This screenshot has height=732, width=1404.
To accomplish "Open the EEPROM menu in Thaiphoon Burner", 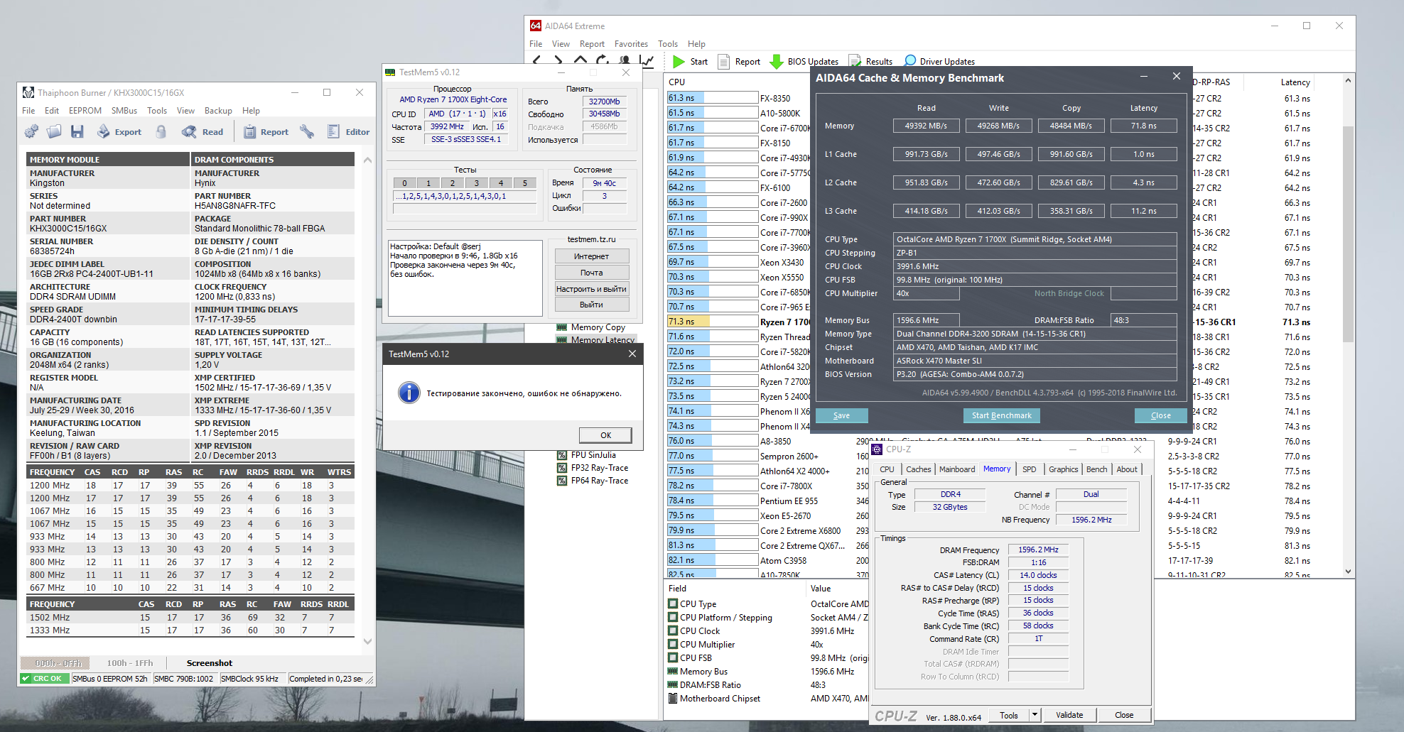I will click(85, 111).
